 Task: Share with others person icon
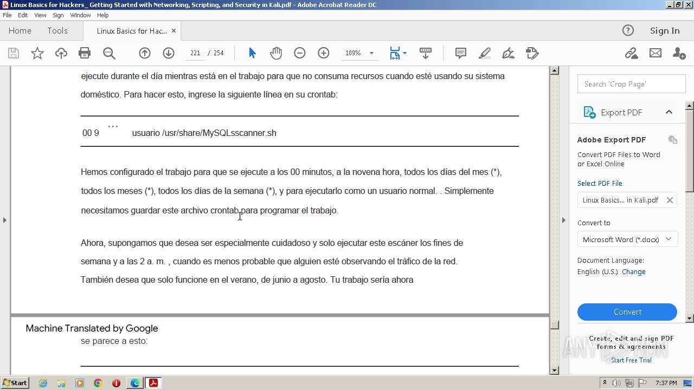pyautogui.click(x=679, y=53)
